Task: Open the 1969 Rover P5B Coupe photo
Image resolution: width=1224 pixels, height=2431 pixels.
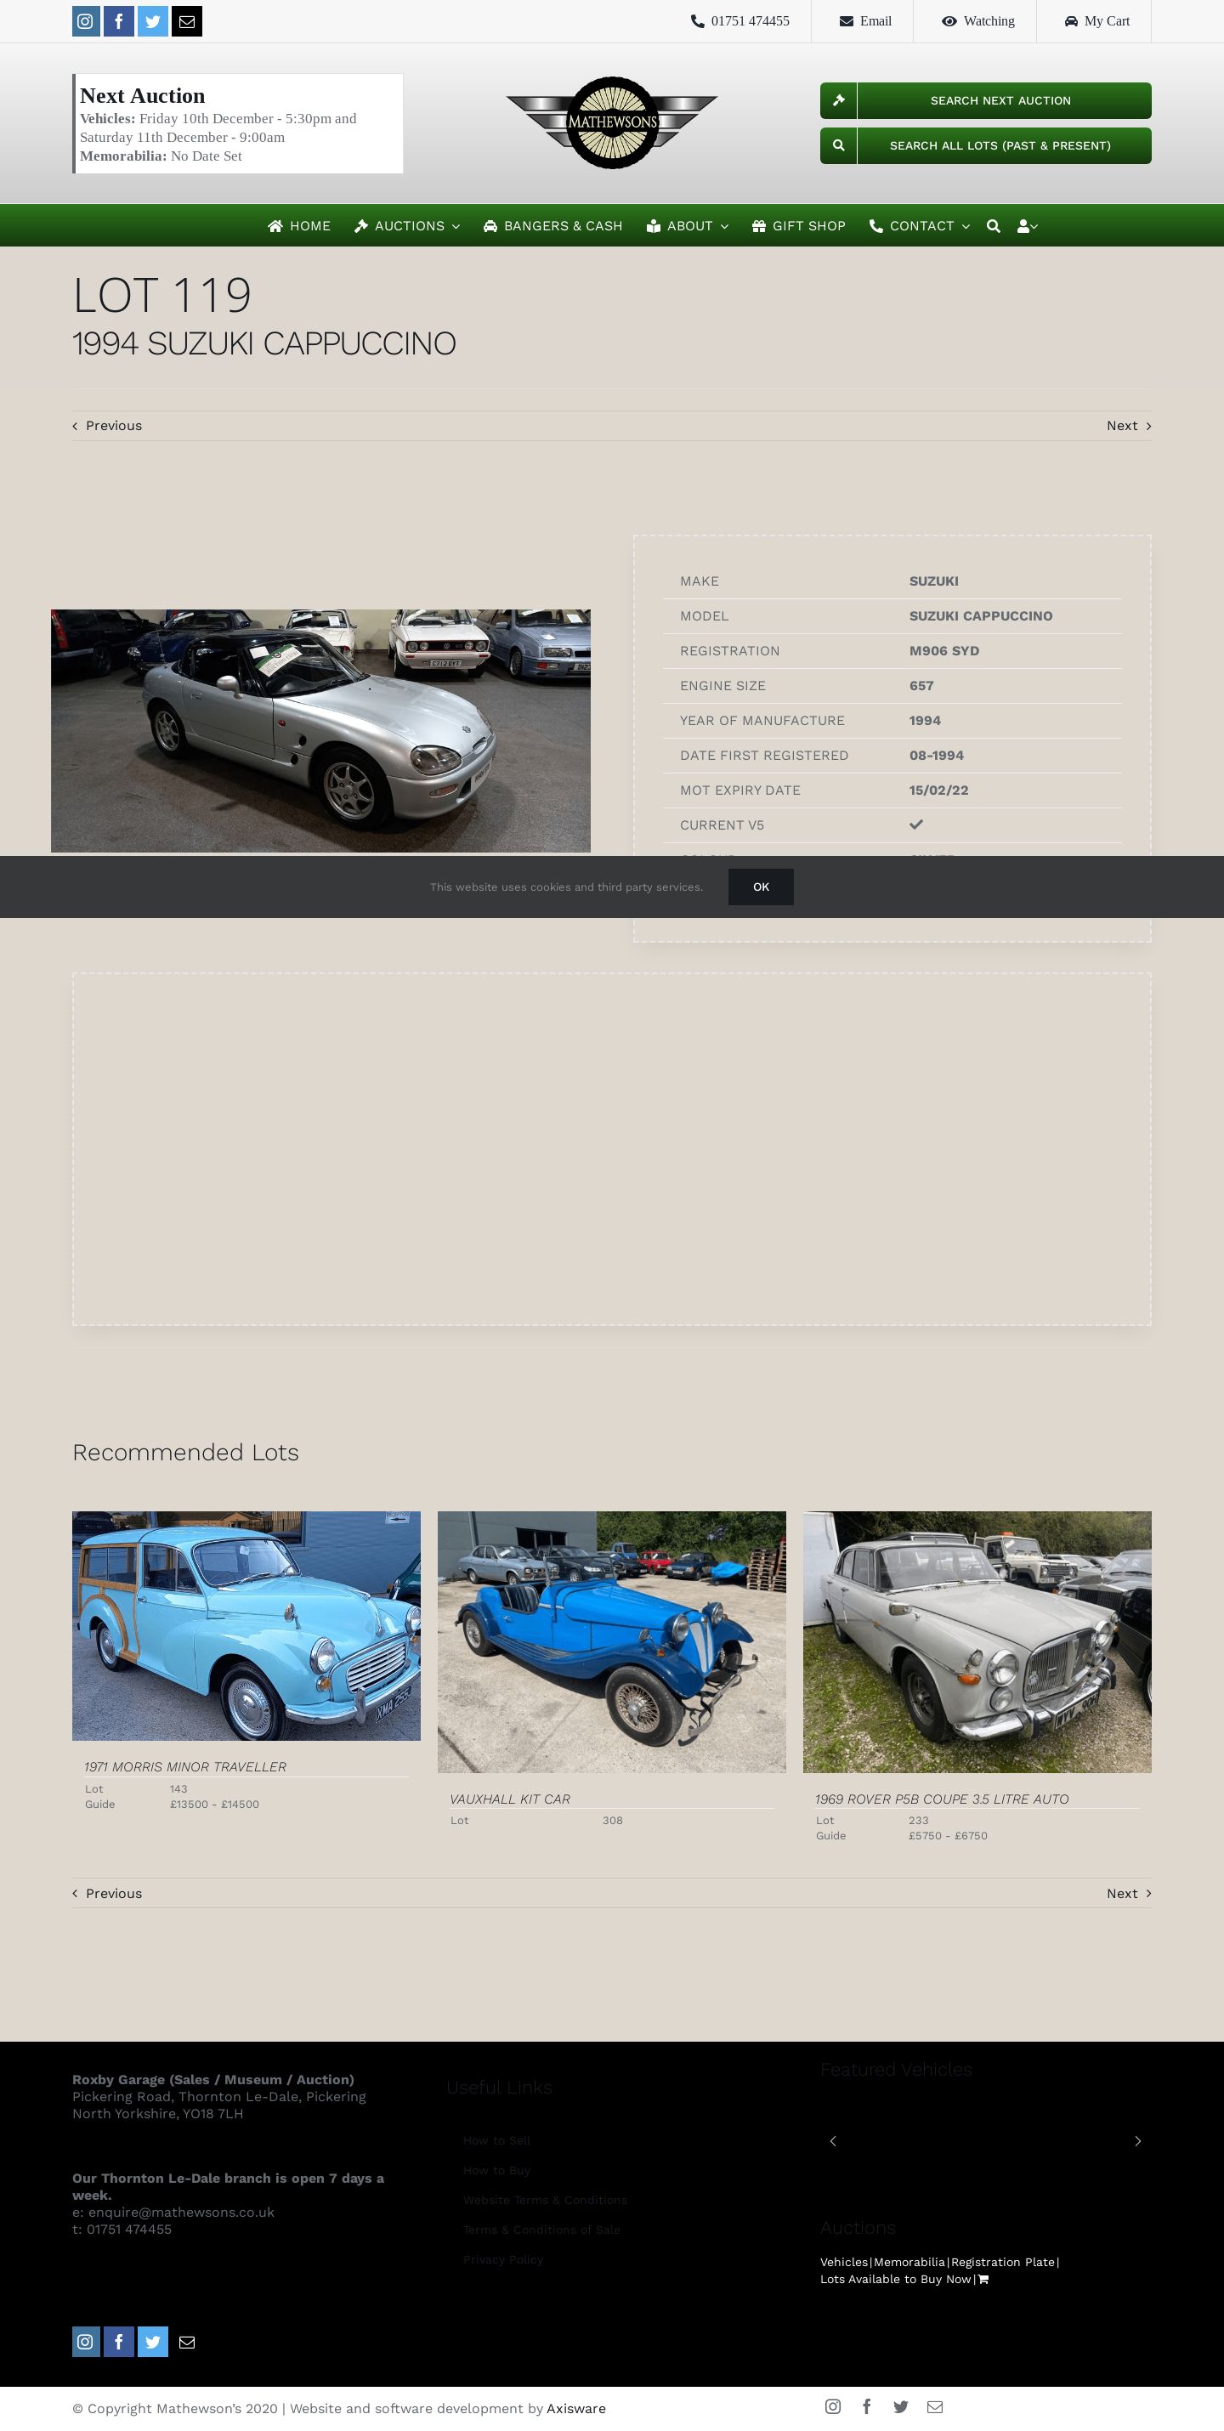Action: [x=977, y=1642]
